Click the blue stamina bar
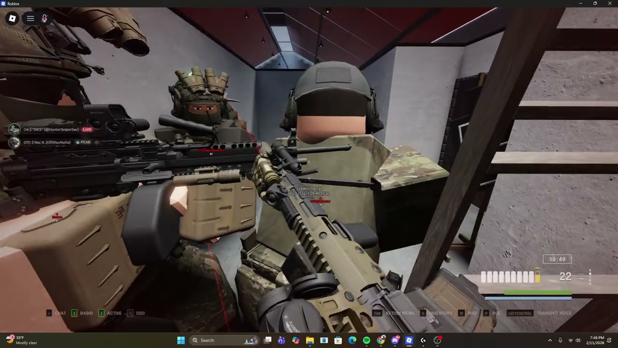This screenshot has height=348, width=618. pos(528,298)
